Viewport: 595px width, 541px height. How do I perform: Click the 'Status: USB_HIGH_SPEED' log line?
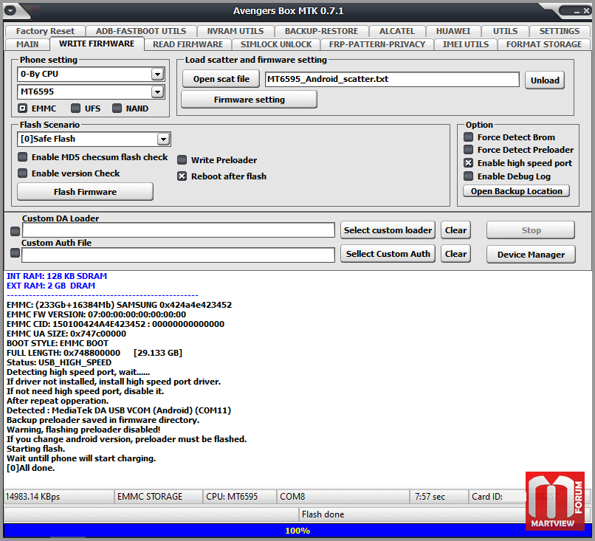click(59, 362)
